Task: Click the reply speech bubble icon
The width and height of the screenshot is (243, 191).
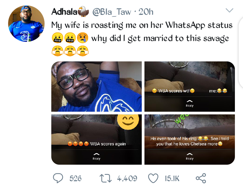Action: (58, 178)
